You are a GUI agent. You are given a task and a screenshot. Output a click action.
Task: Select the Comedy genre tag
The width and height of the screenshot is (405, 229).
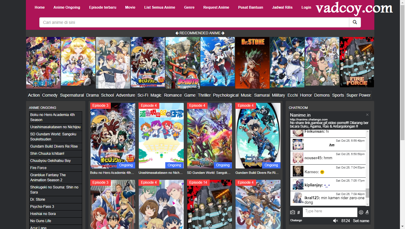[x=50, y=95]
